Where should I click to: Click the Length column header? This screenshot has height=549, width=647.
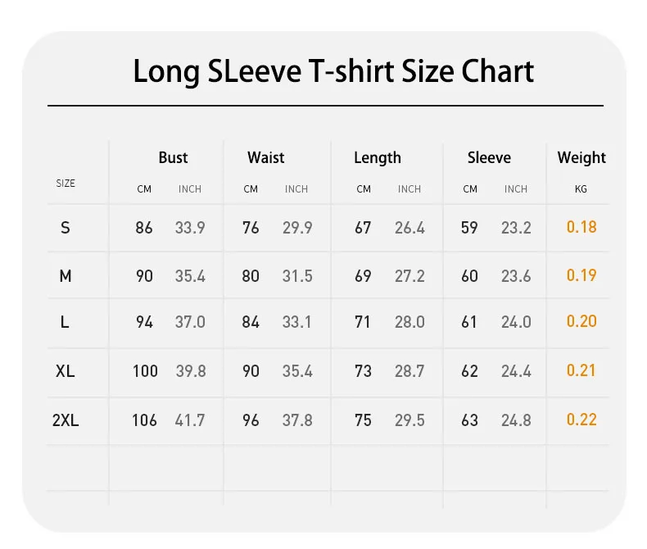[x=377, y=158]
